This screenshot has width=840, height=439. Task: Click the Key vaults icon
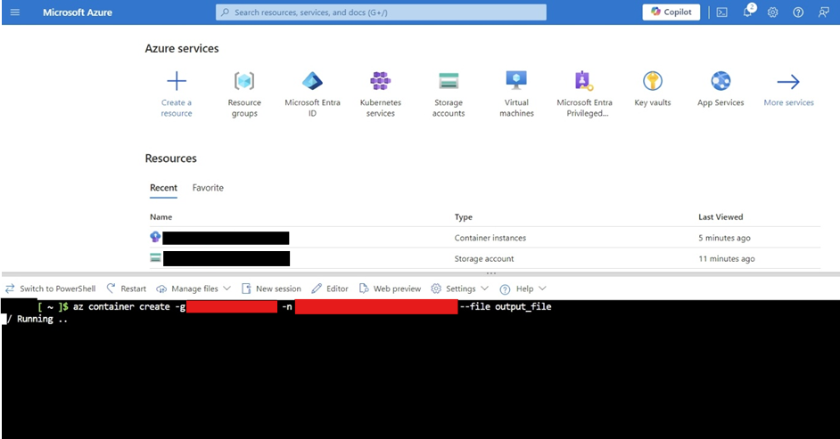[653, 82]
